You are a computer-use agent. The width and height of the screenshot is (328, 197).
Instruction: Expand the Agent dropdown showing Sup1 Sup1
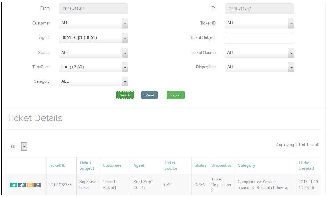pos(93,38)
